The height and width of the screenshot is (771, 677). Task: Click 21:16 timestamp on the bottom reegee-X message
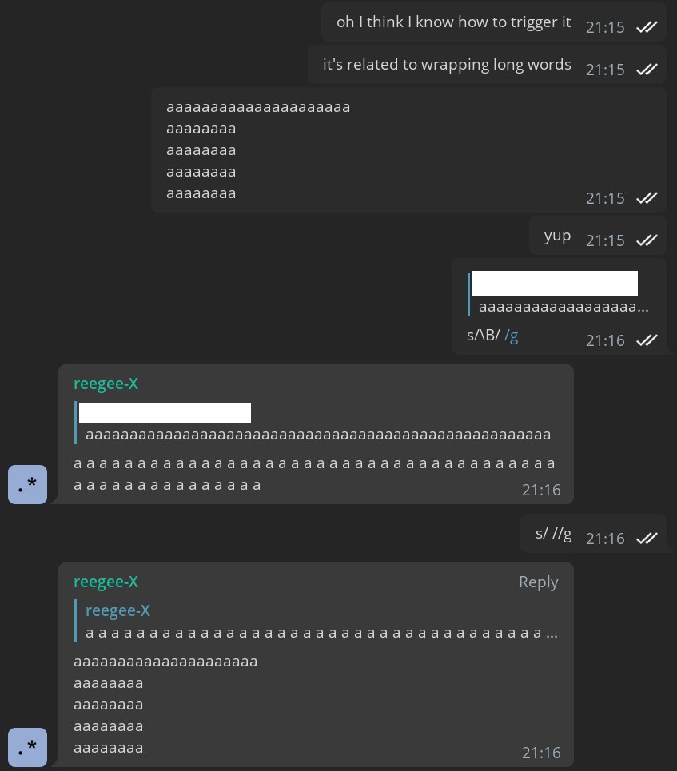541,753
